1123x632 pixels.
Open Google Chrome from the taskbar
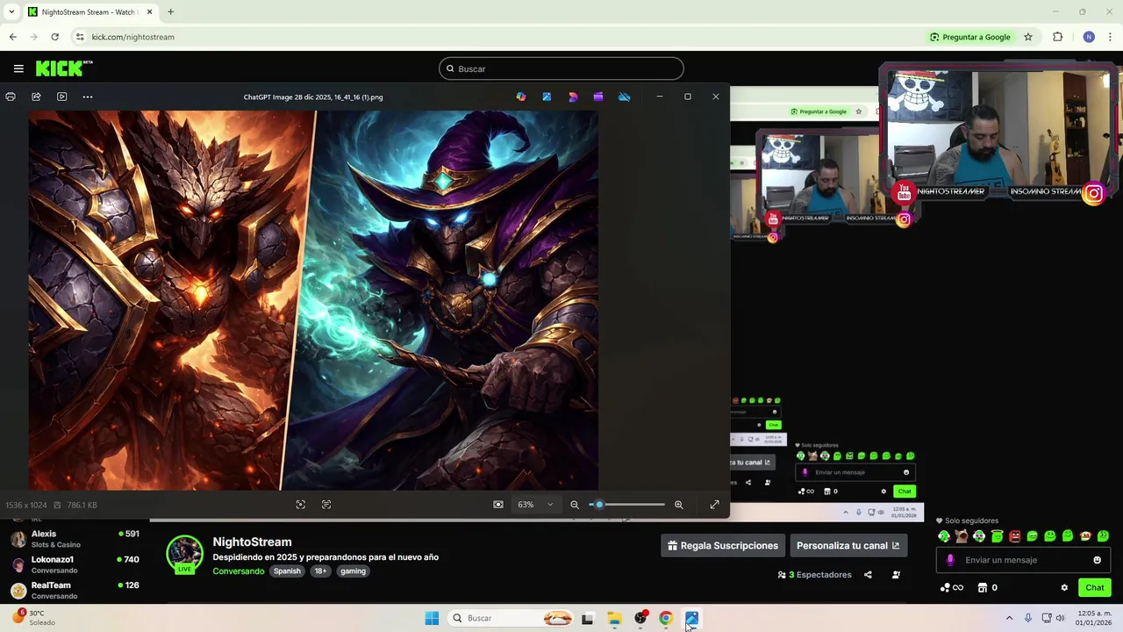click(666, 618)
